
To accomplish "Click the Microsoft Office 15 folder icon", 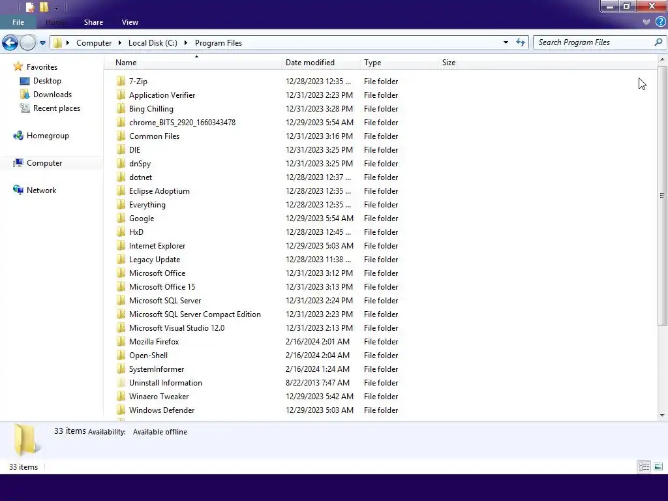I will (121, 286).
